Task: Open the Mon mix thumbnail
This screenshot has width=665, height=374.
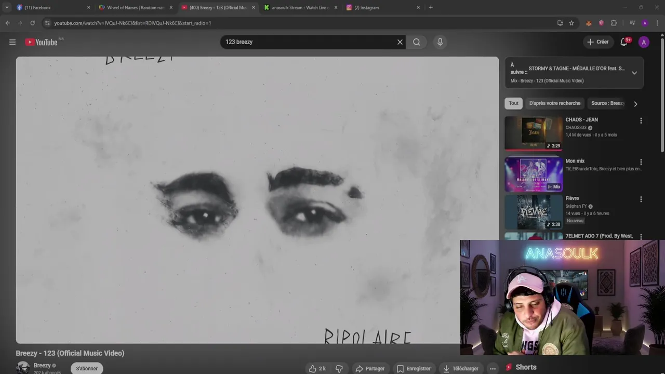Action: click(x=534, y=174)
